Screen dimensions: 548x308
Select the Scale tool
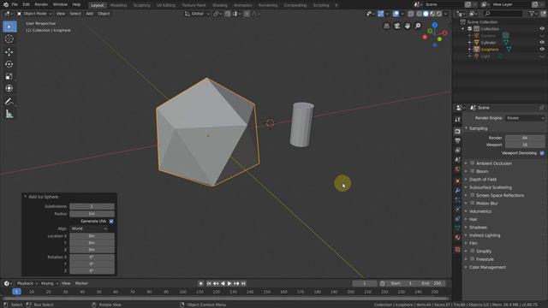[9, 76]
